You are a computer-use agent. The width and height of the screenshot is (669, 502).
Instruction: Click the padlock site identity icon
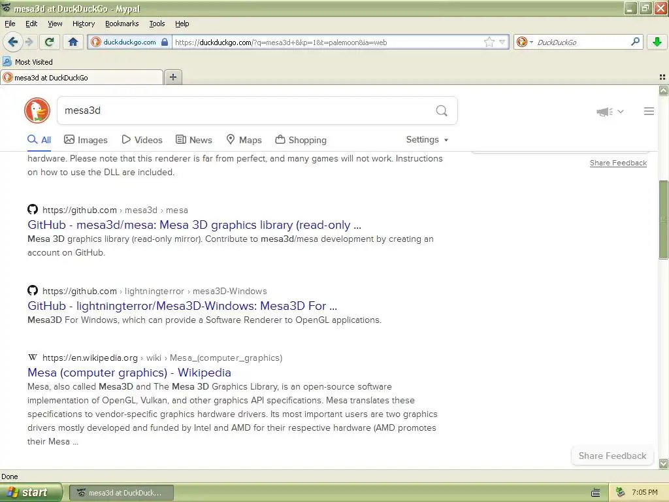pos(164,42)
